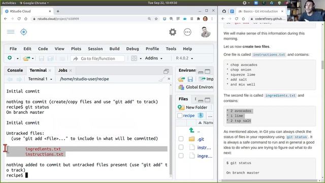
Task: Click the clock in the top bar
Action: click(x=162, y=3)
